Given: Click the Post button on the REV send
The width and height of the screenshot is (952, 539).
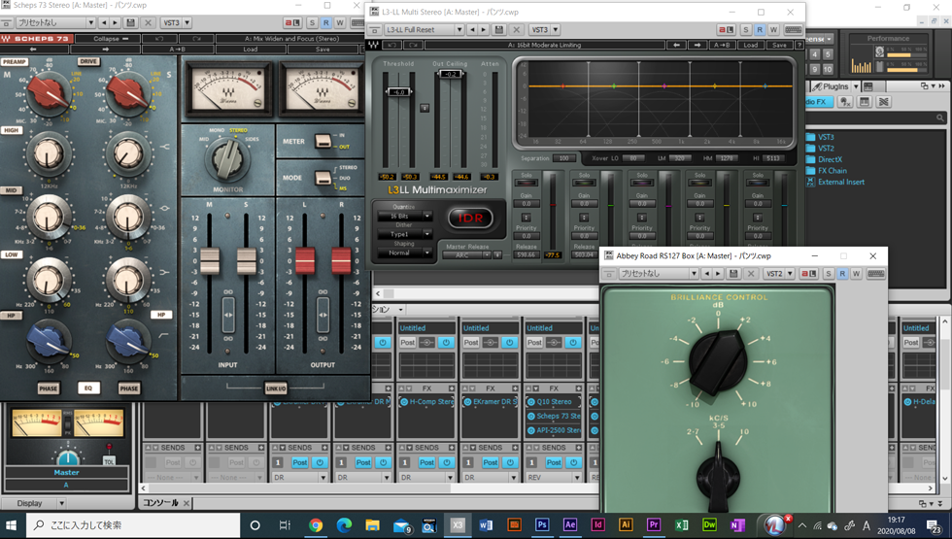Looking at the screenshot, I should (x=554, y=462).
